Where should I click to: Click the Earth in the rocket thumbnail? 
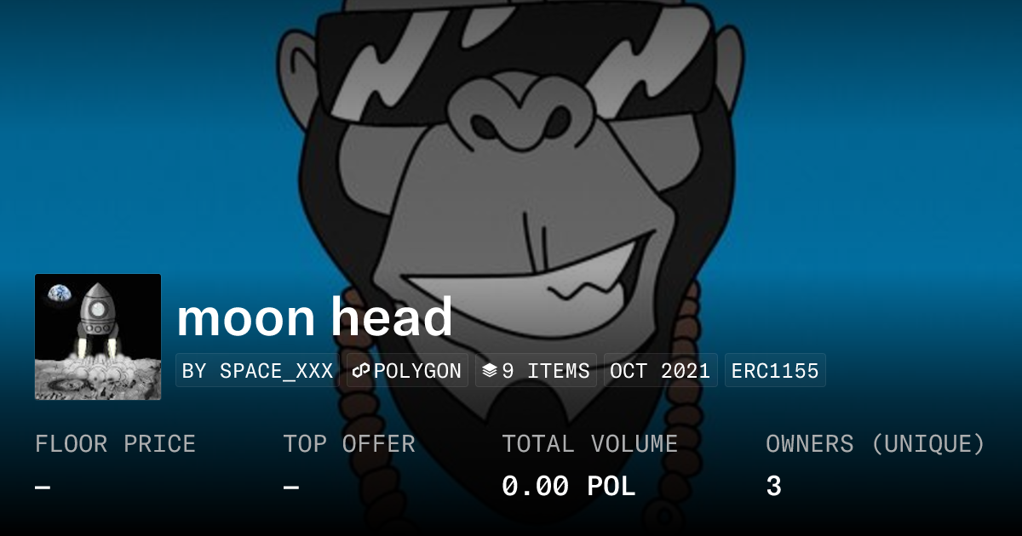[60, 294]
